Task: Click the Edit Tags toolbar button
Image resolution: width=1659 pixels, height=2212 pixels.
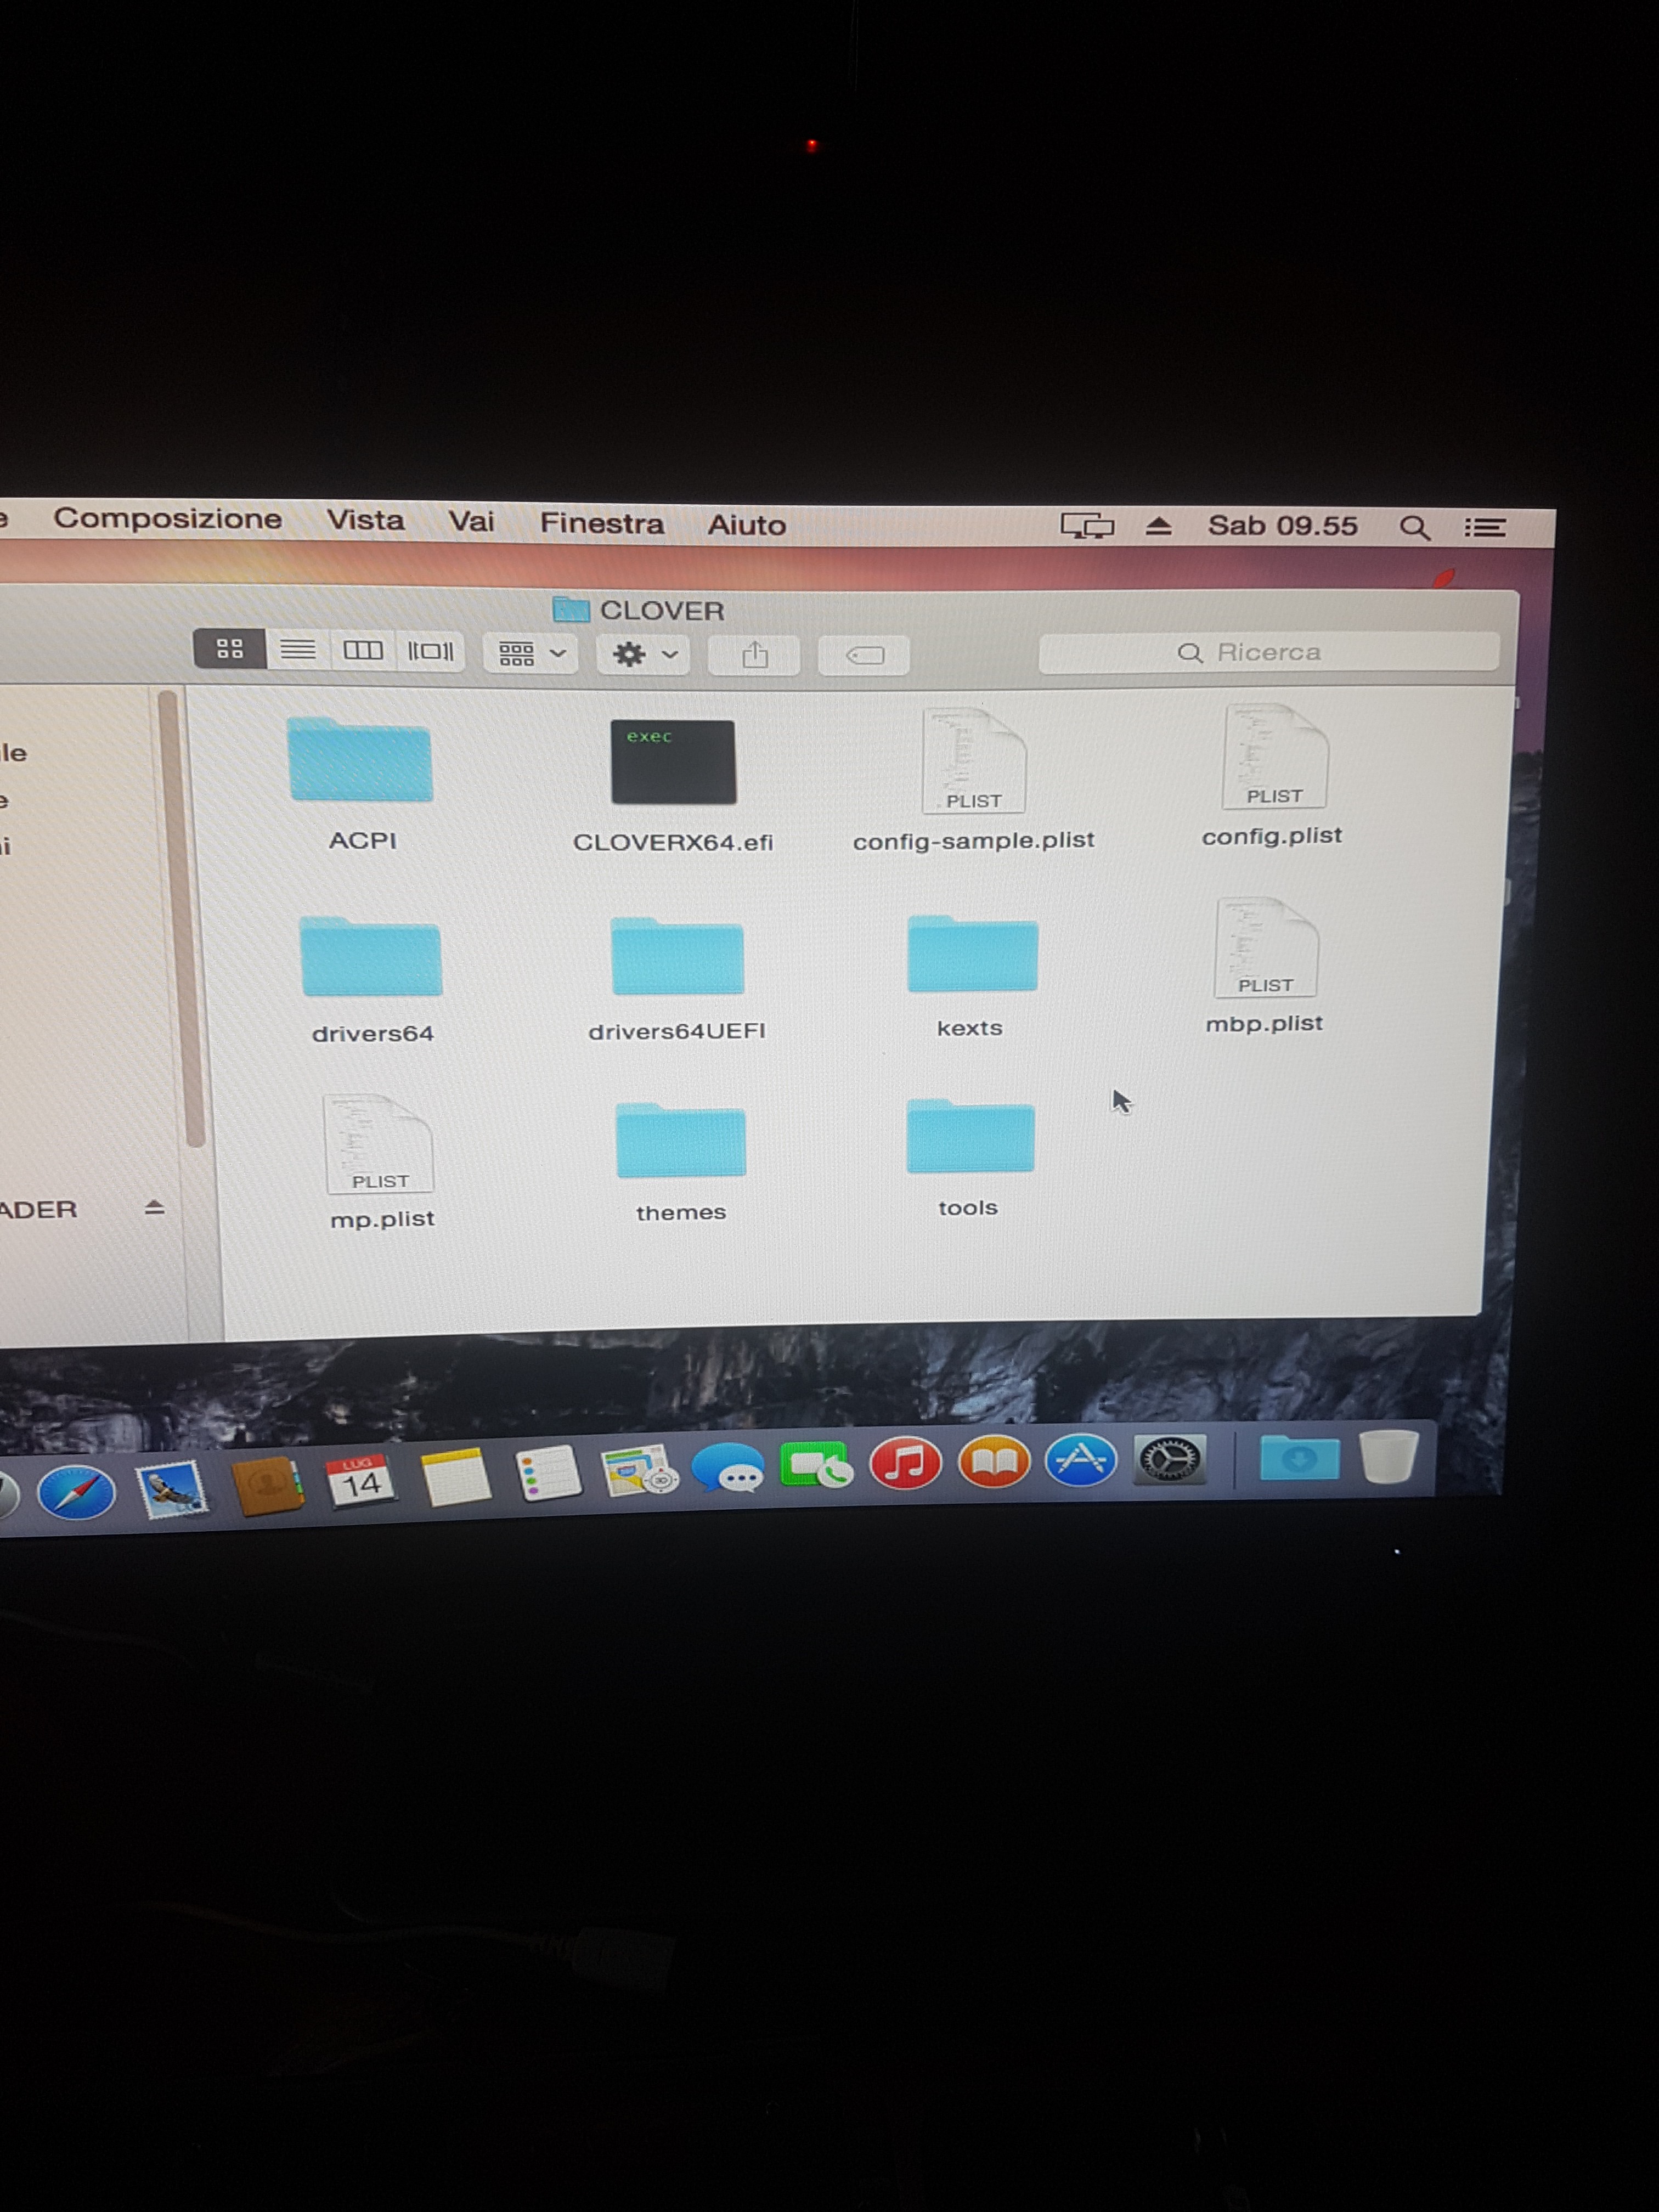Action: pyautogui.click(x=865, y=656)
